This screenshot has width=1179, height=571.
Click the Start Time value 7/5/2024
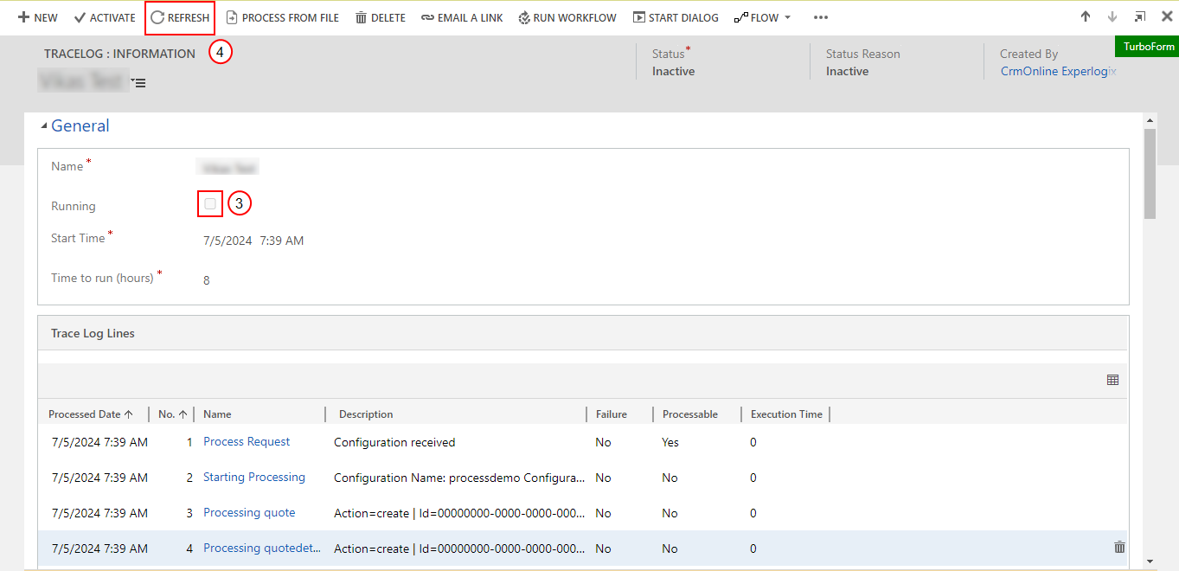tap(226, 241)
